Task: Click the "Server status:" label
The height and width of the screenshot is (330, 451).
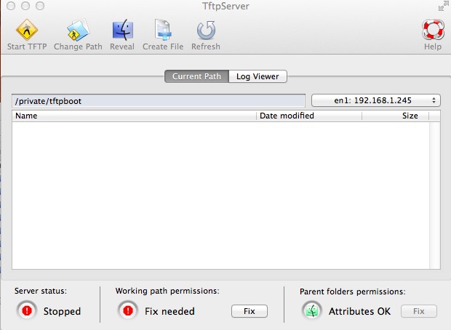Action: click(x=41, y=291)
